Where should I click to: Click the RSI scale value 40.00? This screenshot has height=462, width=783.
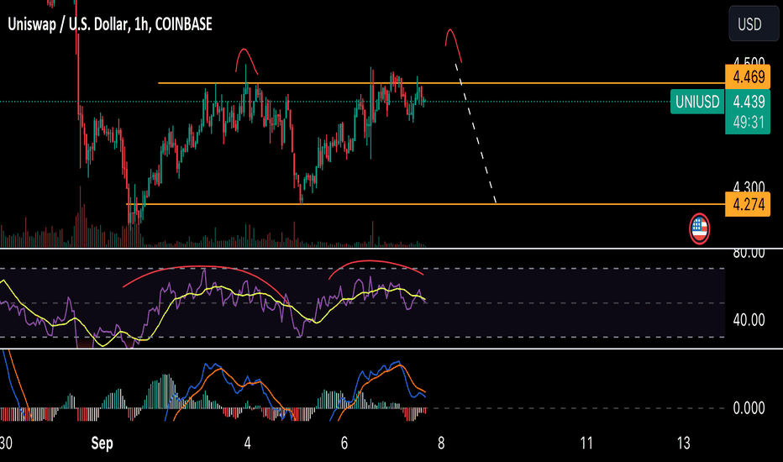click(x=749, y=320)
